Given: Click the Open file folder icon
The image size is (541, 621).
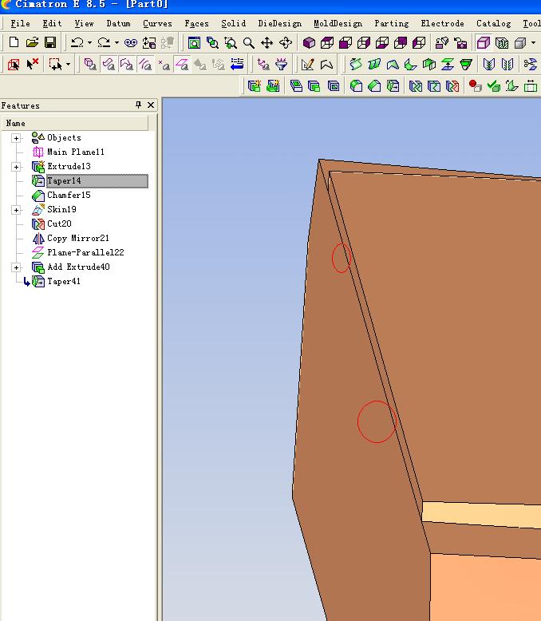Looking at the screenshot, I should pos(32,42).
